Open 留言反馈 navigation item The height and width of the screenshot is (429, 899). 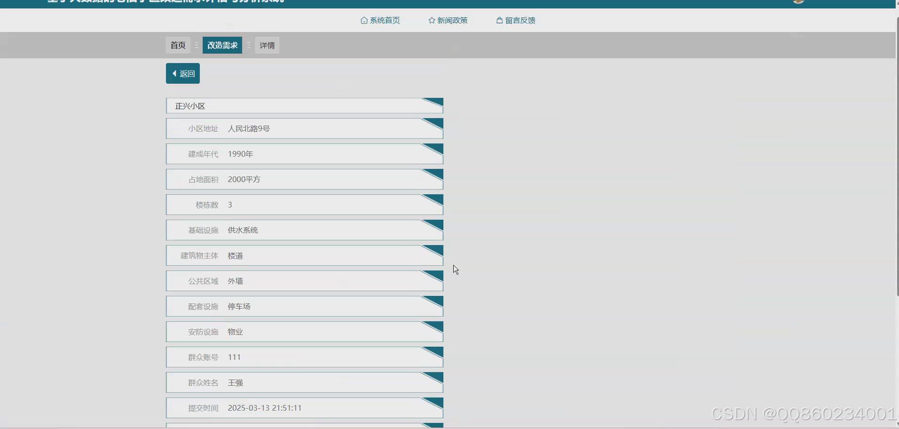[x=516, y=20]
